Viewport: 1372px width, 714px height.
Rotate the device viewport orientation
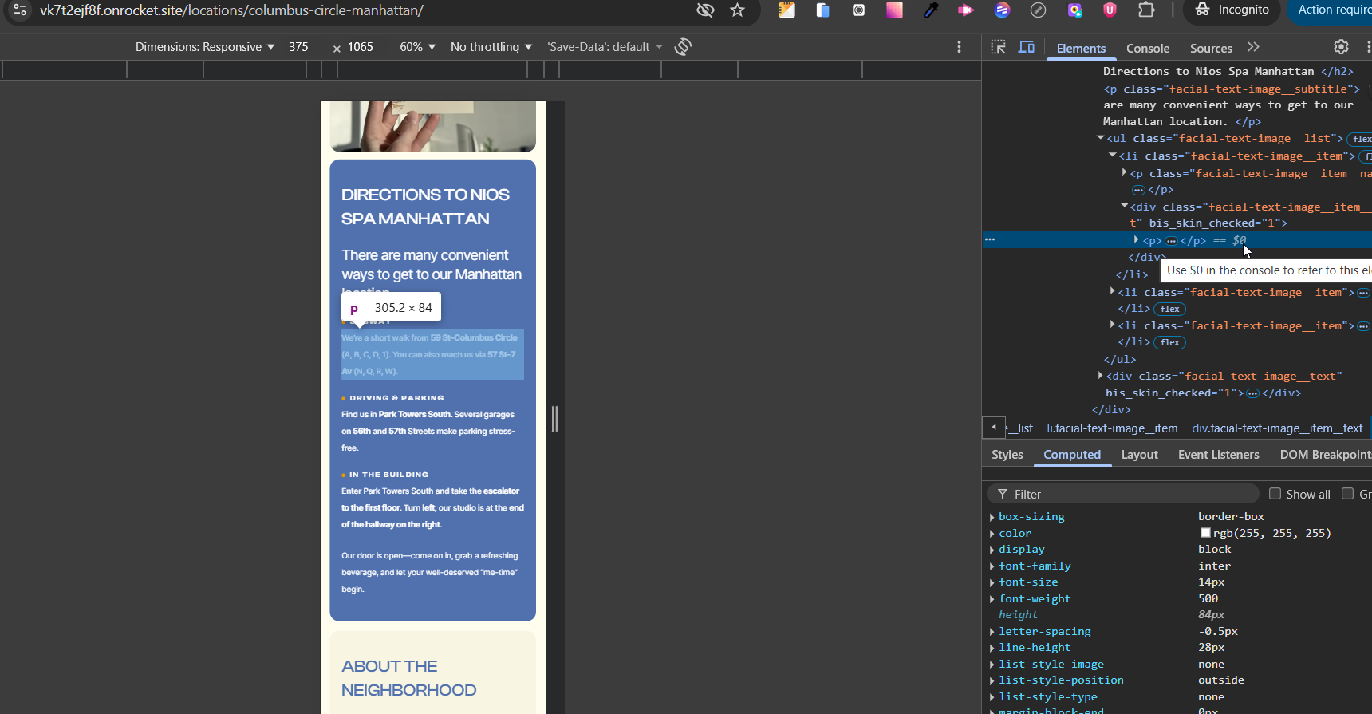click(683, 47)
